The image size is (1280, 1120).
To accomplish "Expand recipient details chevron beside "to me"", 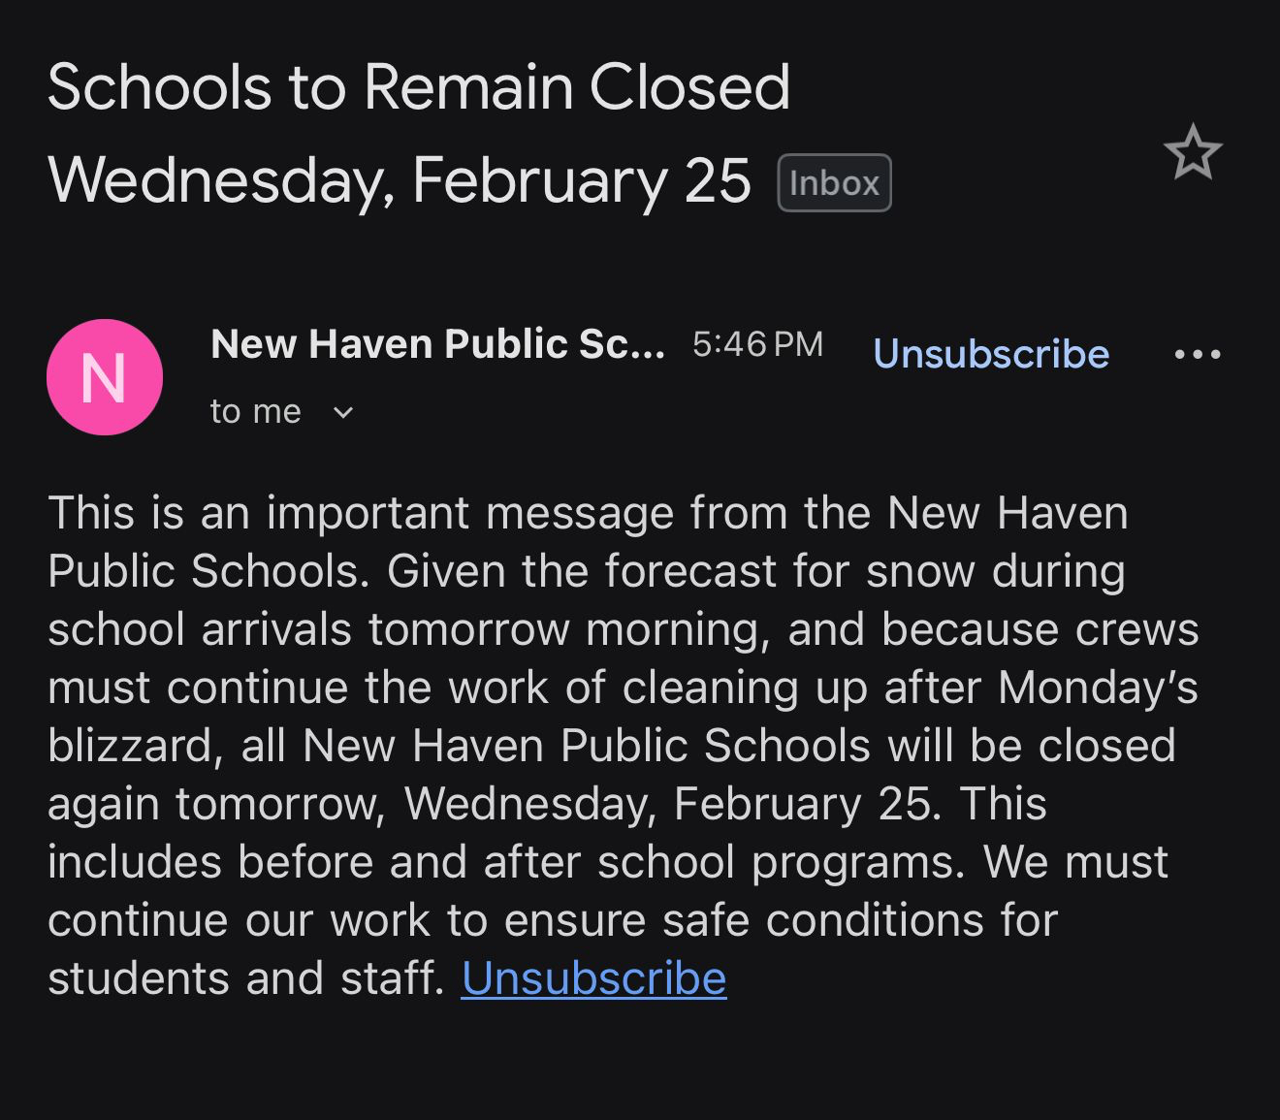I will (x=343, y=412).
